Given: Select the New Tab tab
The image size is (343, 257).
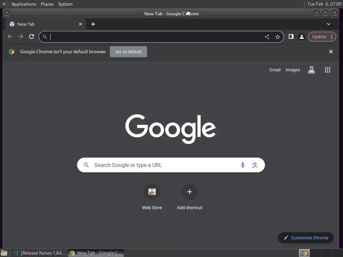Looking at the screenshot, I should point(46,24).
